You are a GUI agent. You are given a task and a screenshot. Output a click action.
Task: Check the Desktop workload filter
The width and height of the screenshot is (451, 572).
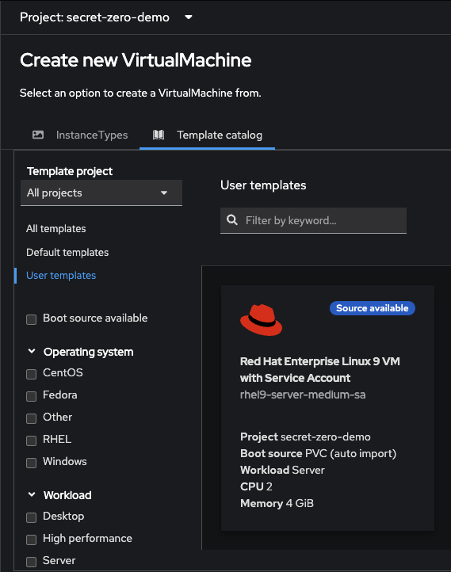[32, 517]
